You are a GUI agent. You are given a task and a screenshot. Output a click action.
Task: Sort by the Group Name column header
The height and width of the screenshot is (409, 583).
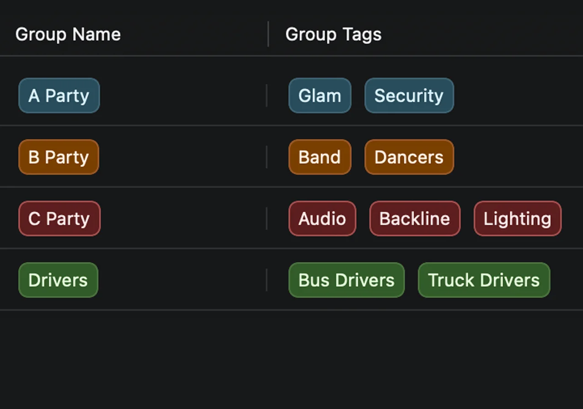[68, 34]
